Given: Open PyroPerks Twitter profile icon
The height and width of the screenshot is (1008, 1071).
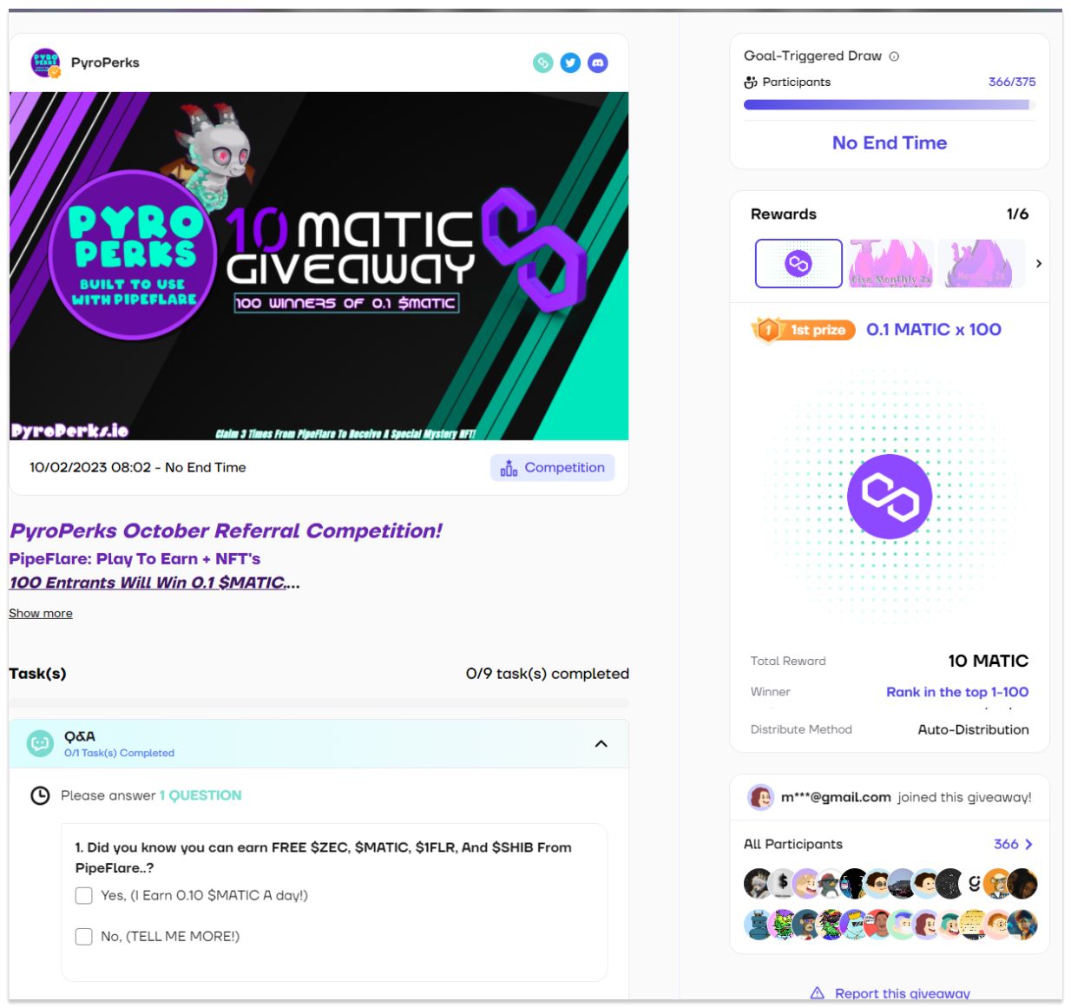Looking at the screenshot, I should pyautogui.click(x=570, y=63).
